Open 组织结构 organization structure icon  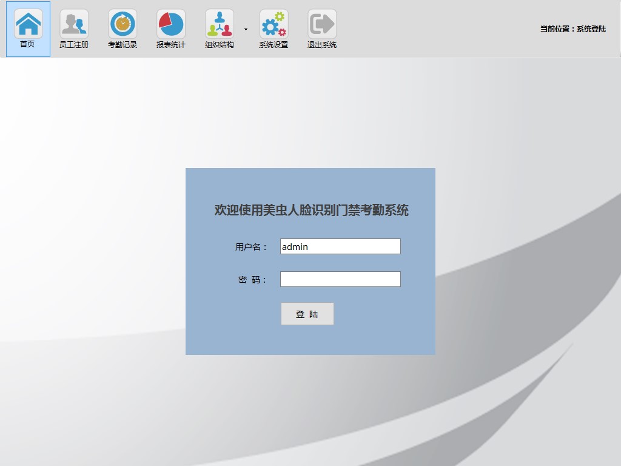pos(220,29)
